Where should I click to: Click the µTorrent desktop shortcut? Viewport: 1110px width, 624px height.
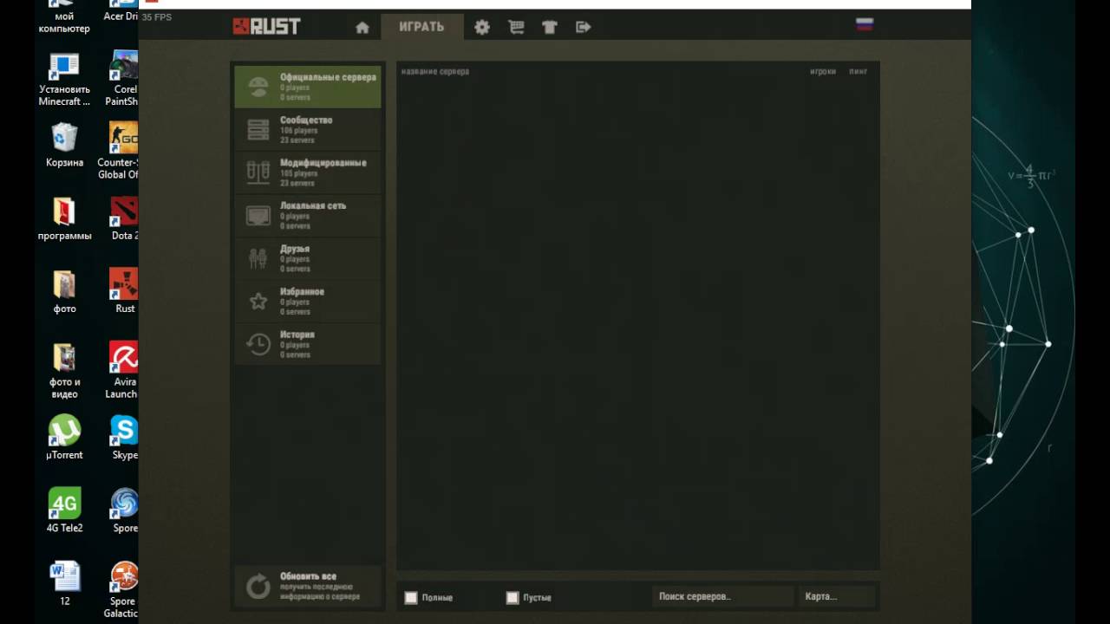65,438
